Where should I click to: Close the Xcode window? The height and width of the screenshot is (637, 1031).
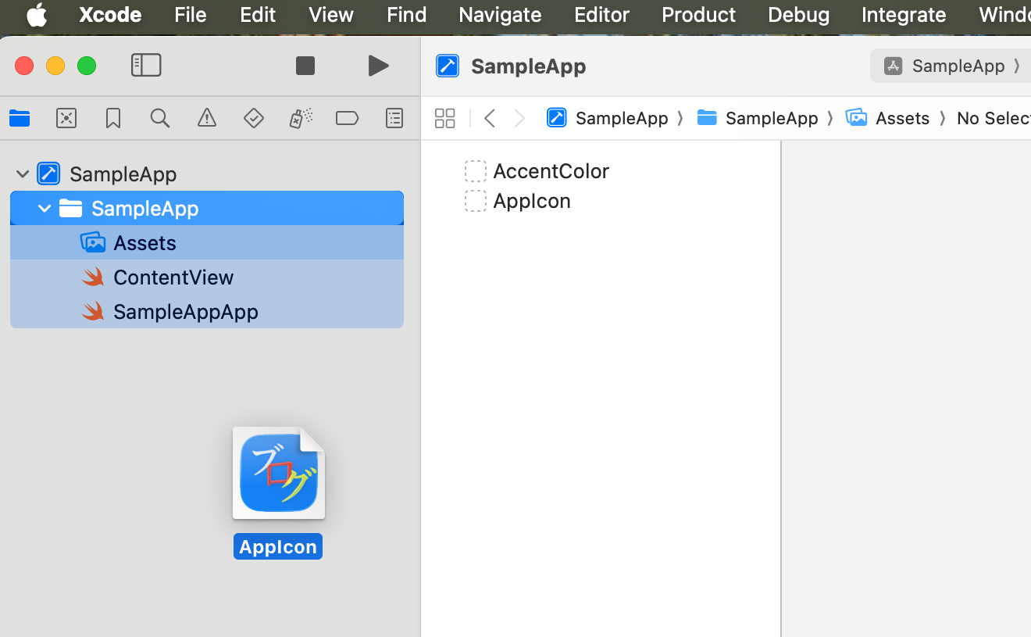tap(24, 66)
